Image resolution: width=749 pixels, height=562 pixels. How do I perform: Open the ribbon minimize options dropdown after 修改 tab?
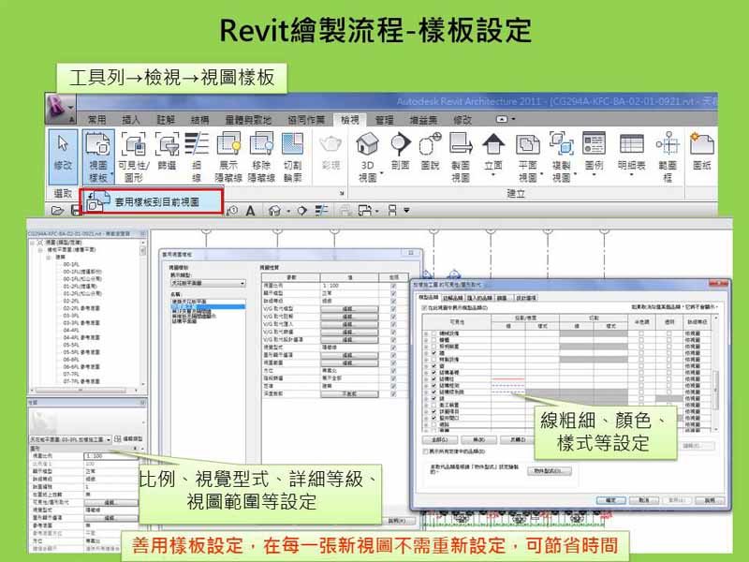(513, 119)
